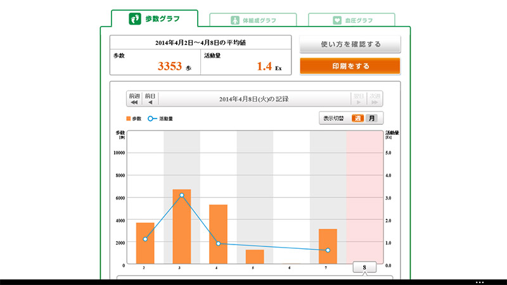Click the 使い方を確認する button

(350, 44)
